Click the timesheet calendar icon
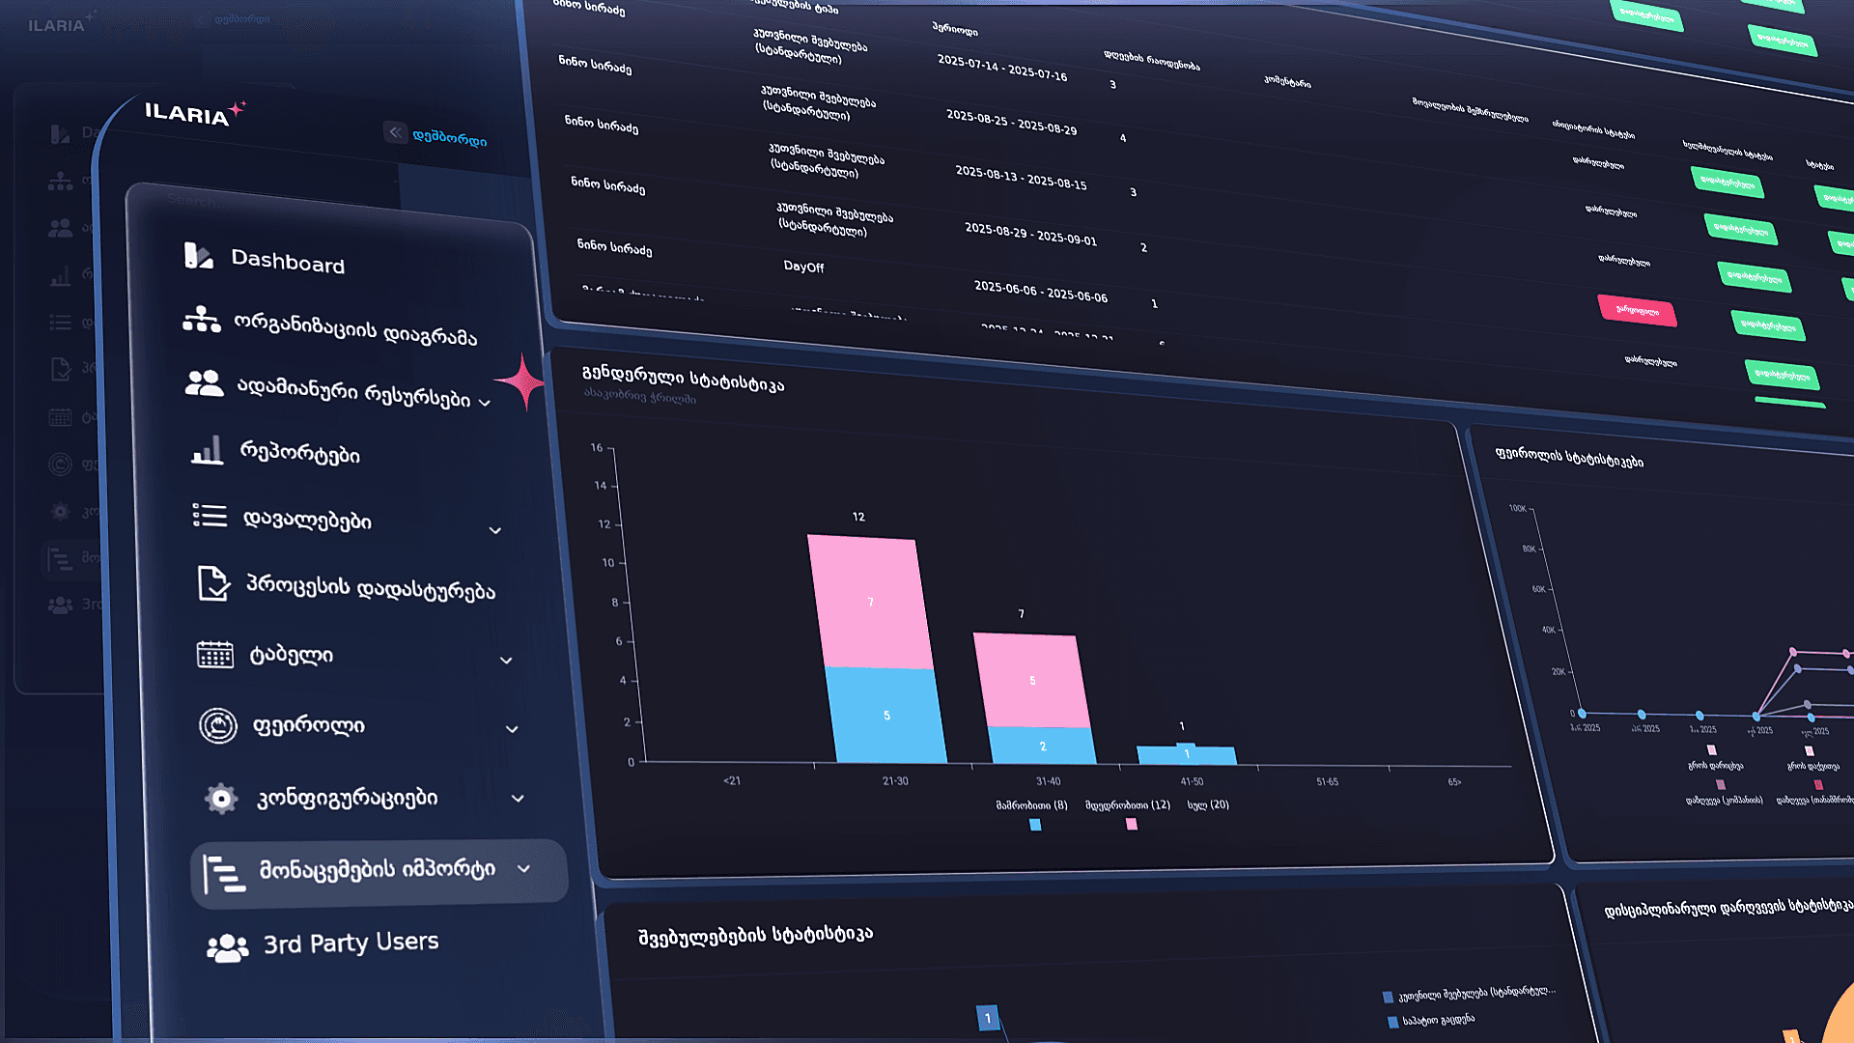 pyautogui.click(x=215, y=654)
